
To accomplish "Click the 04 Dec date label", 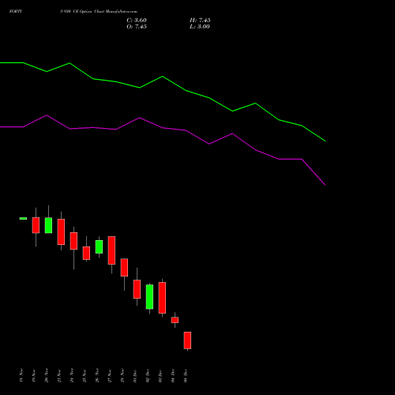I will [173, 376].
